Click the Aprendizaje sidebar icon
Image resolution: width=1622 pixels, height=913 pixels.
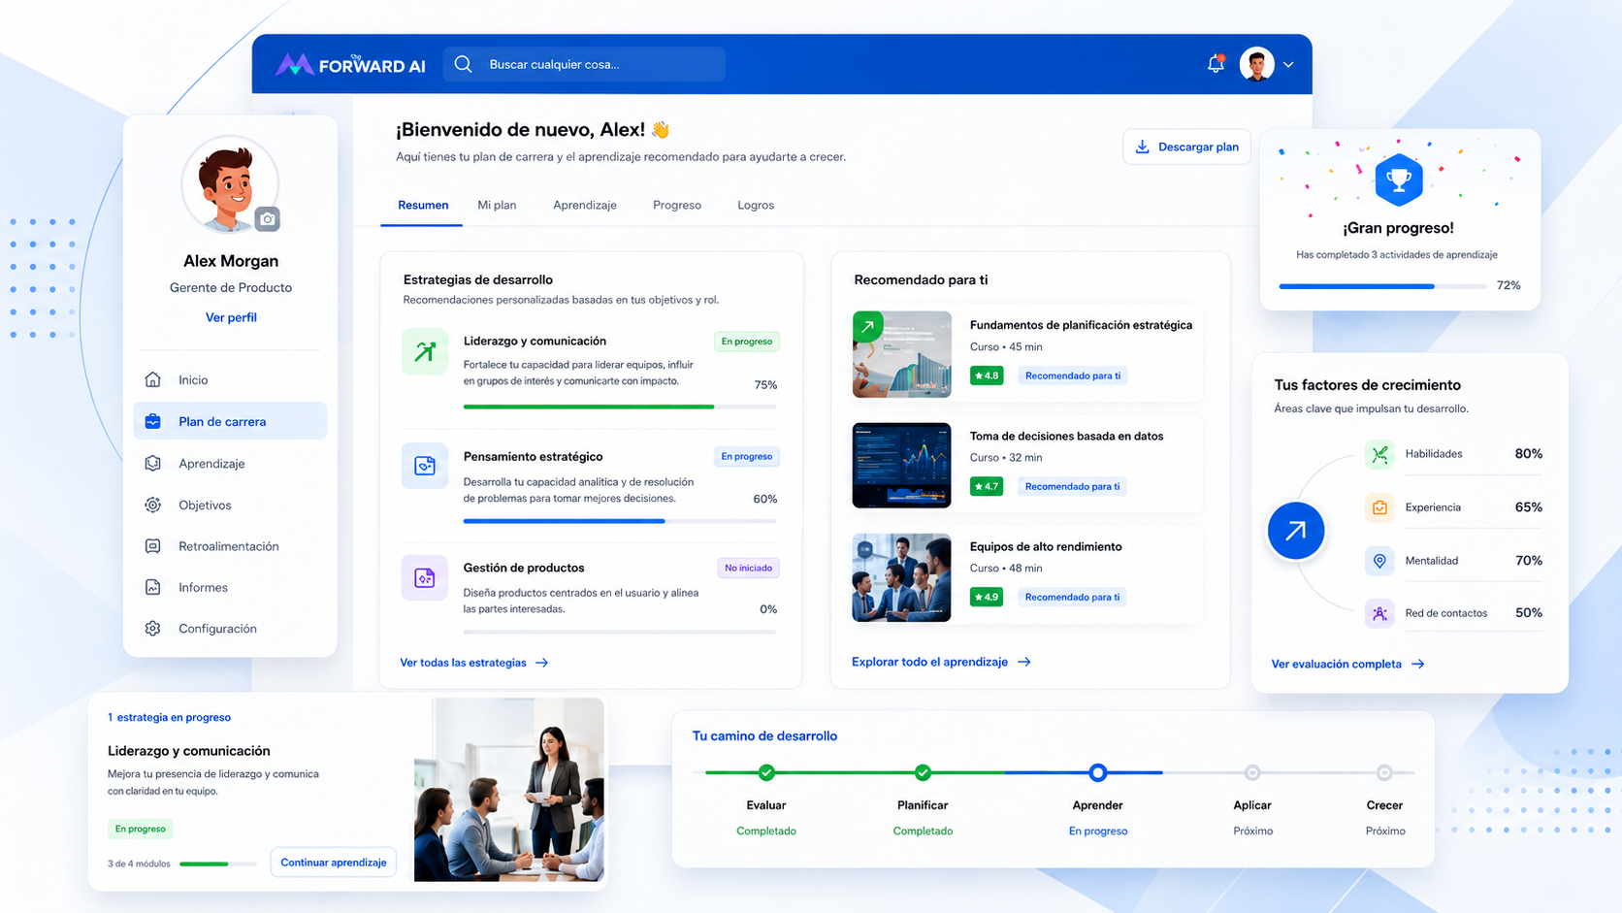(153, 463)
